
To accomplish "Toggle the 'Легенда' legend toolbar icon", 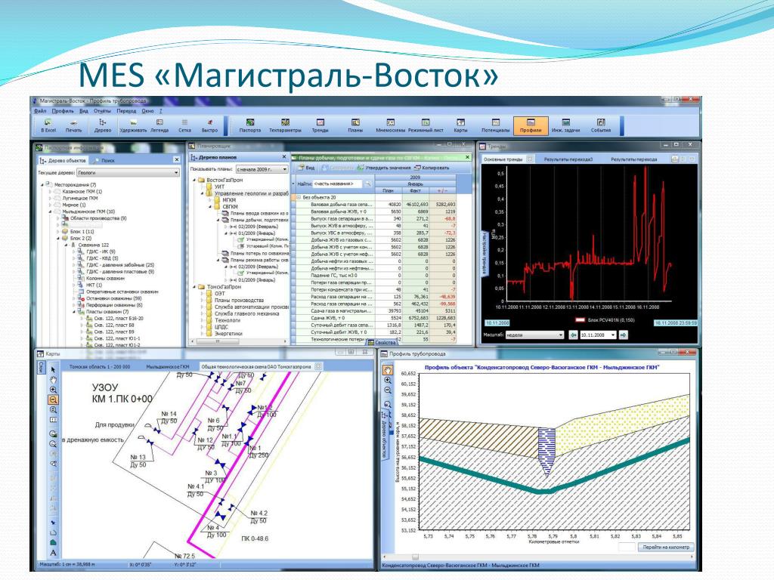I will 159,125.
